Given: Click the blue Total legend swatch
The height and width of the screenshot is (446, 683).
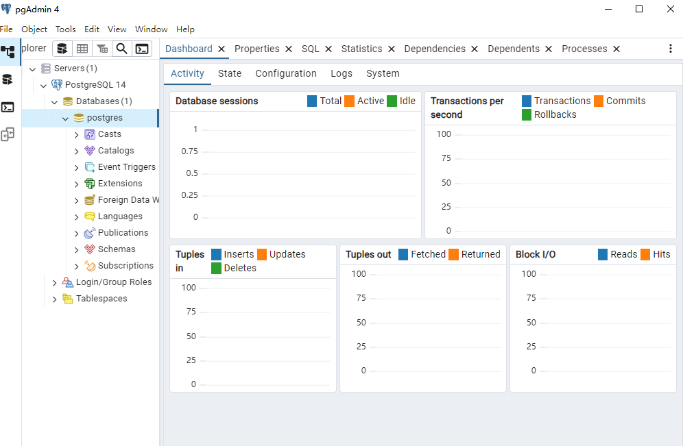Looking at the screenshot, I should pos(312,101).
